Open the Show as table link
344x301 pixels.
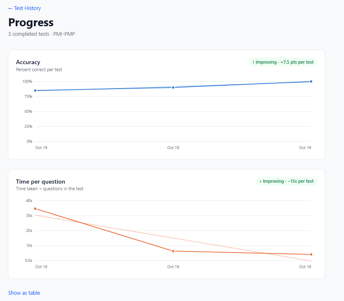tap(24, 293)
